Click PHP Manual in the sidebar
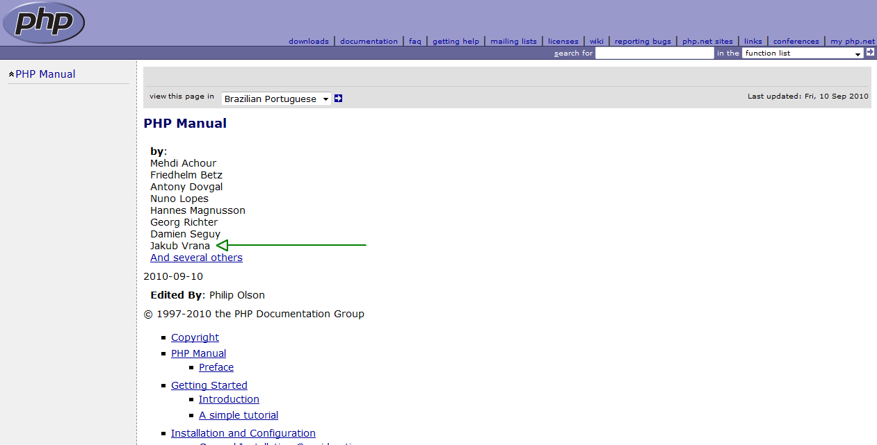877x445 pixels. pyautogui.click(x=45, y=74)
